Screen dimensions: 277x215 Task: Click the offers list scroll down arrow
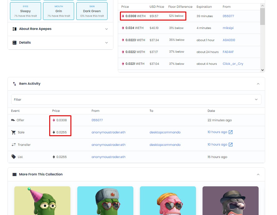(x=263, y=70)
